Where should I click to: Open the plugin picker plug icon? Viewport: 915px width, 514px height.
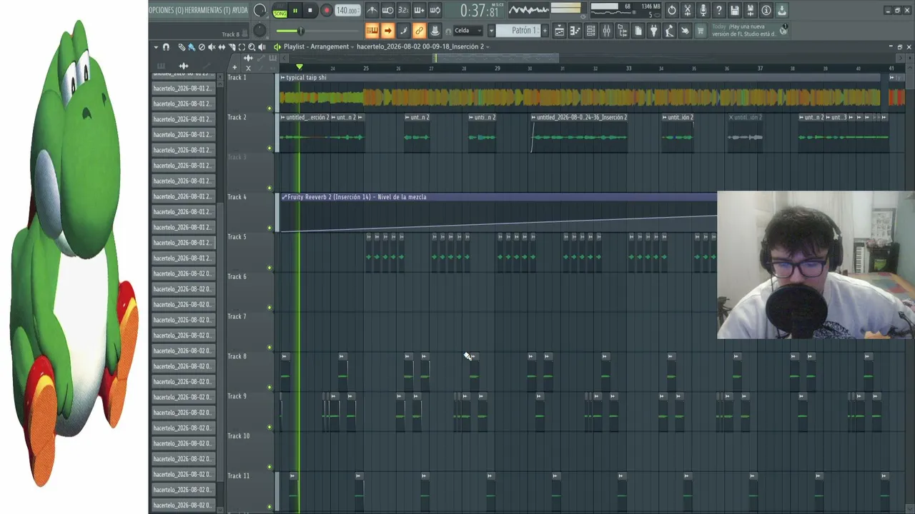(x=653, y=31)
